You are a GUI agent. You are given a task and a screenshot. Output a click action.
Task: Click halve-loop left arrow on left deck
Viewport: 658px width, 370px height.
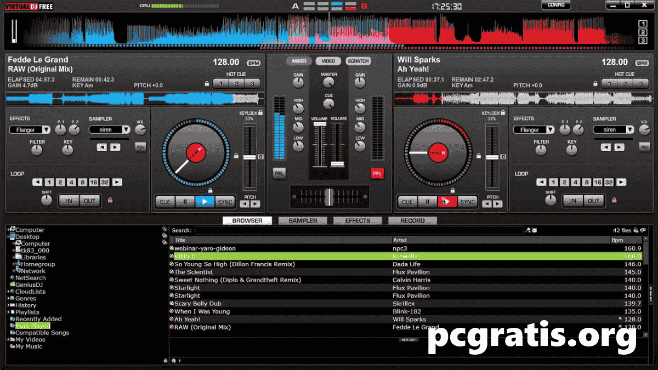37,183
